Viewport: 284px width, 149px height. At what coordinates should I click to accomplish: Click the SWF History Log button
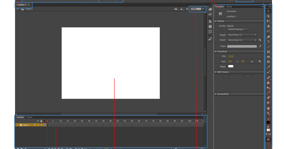point(226,76)
